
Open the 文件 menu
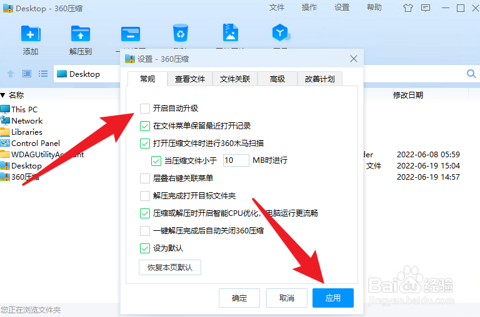pos(277,7)
